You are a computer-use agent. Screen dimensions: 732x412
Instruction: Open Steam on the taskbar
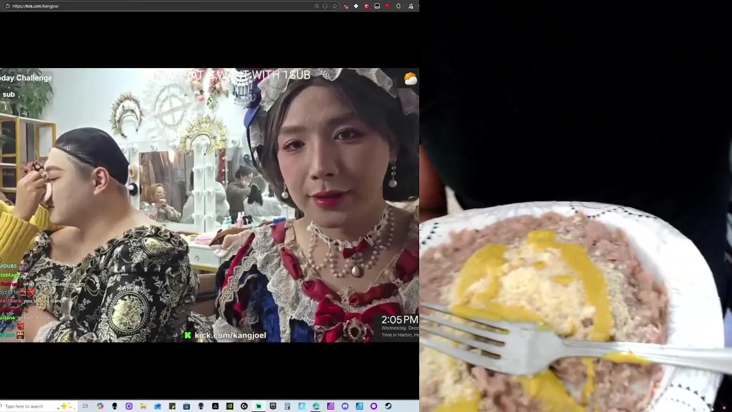coord(388,406)
